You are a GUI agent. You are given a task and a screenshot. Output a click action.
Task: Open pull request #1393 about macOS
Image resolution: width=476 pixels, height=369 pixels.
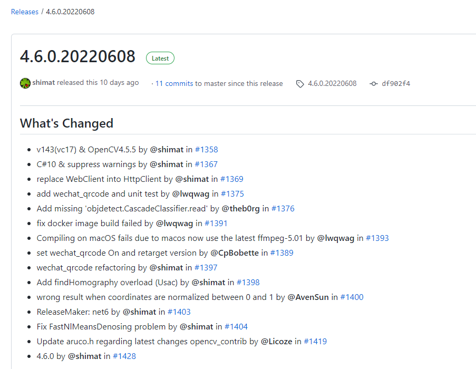coord(377,238)
